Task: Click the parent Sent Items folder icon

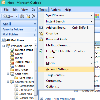Action: click(12, 74)
